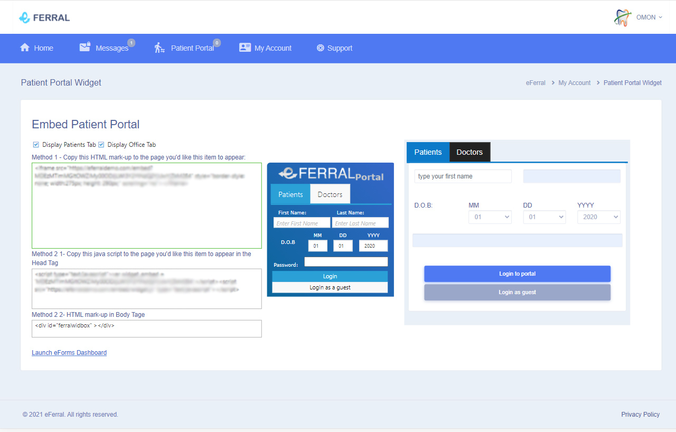Screen dimensions: 676x432
Task: Toggle Display Office Tab checkbox
Action: pyautogui.click(x=101, y=145)
